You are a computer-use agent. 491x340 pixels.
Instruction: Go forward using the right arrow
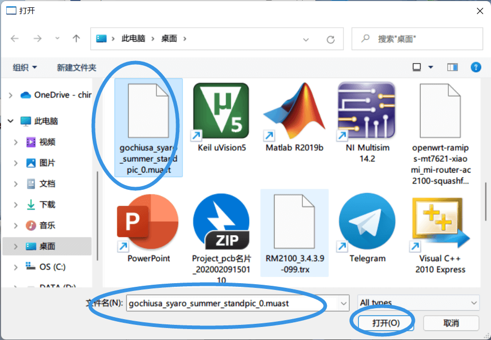click(38, 39)
